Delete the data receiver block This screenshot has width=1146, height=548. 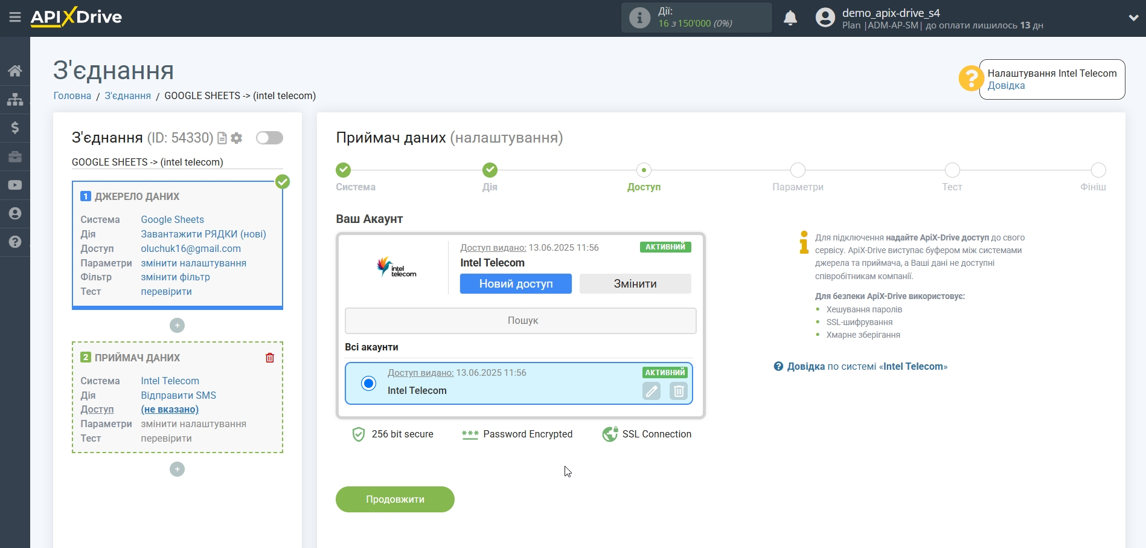270,358
